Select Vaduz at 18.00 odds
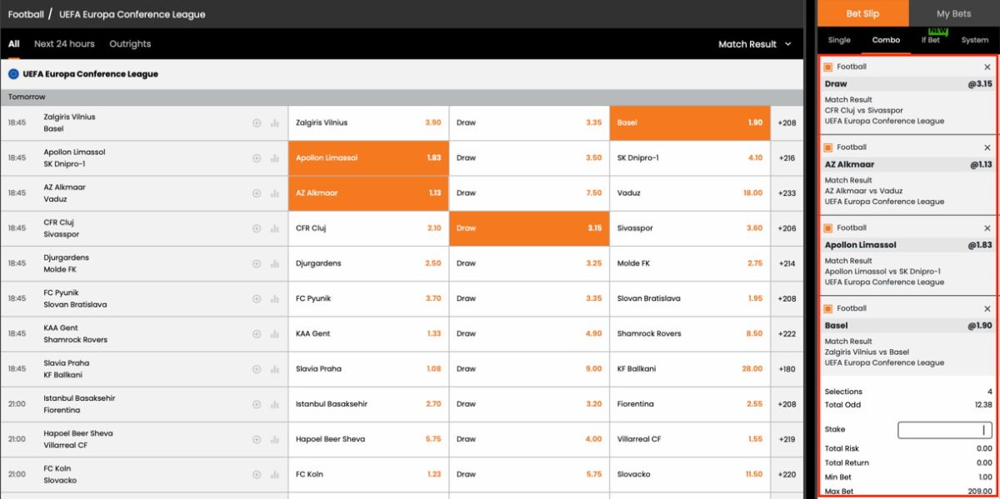The width and height of the screenshot is (1000, 499). [x=690, y=193]
